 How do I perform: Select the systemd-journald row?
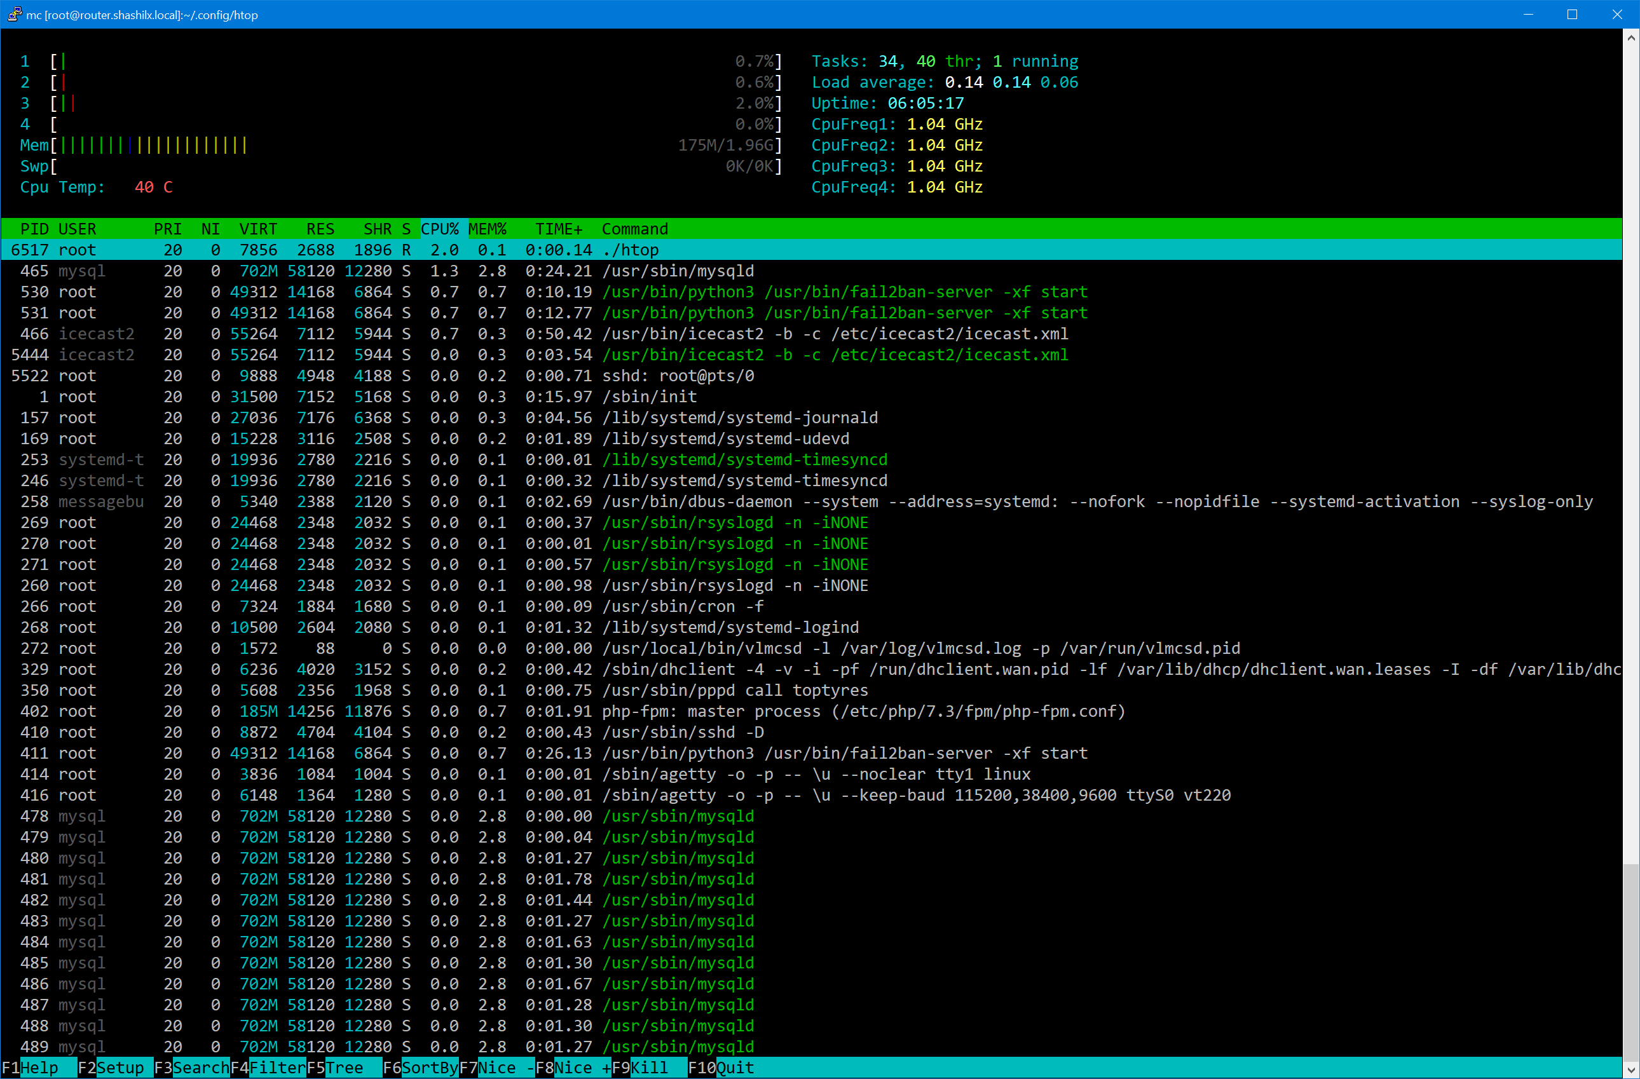point(811,417)
